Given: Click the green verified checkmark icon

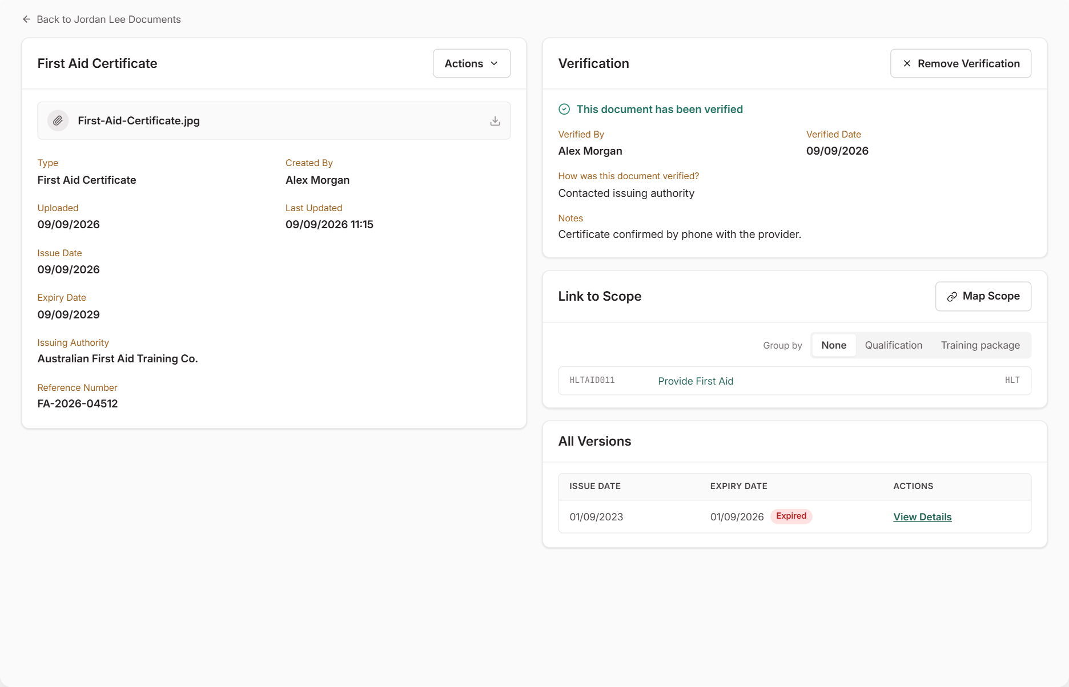Looking at the screenshot, I should point(564,110).
